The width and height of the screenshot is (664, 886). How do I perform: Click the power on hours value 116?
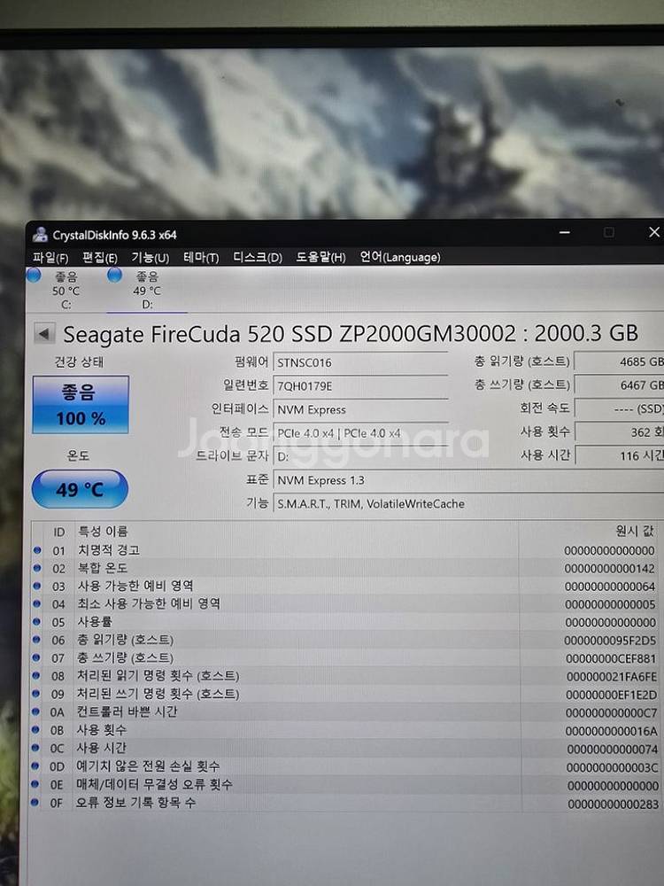pyautogui.click(x=620, y=455)
